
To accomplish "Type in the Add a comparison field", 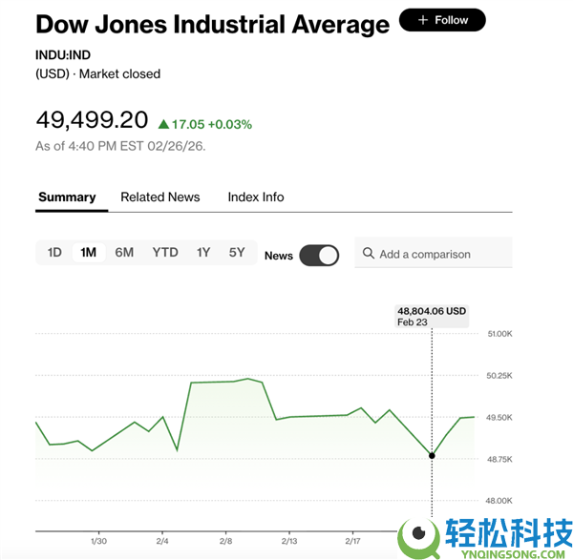I will pyautogui.click(x=439, y=254).
